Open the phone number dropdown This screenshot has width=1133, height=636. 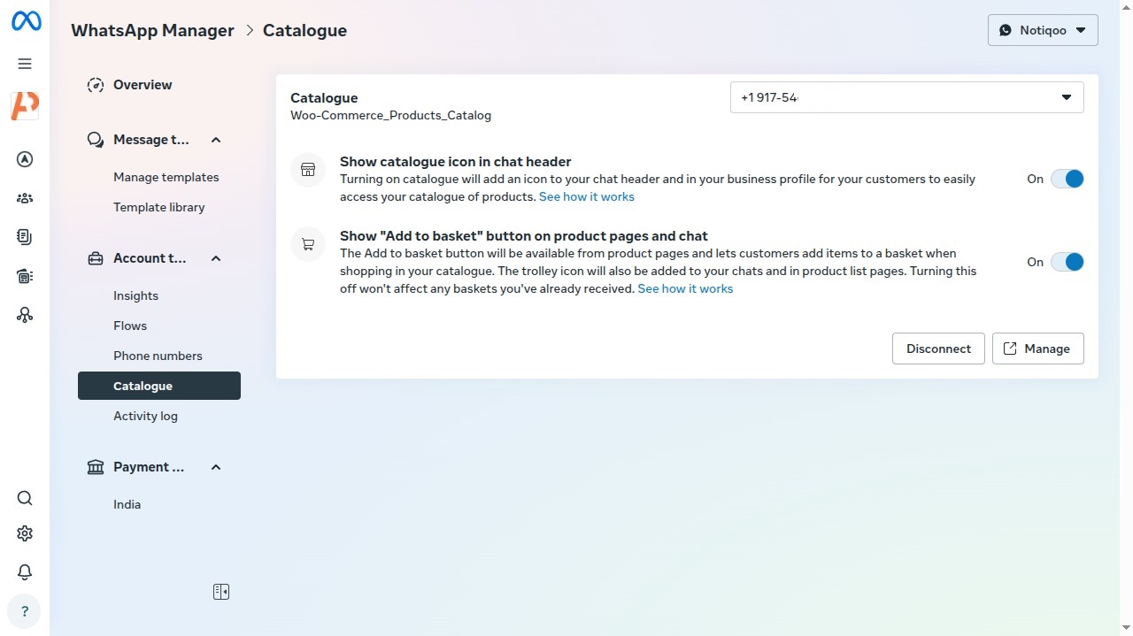coord(906,97)
